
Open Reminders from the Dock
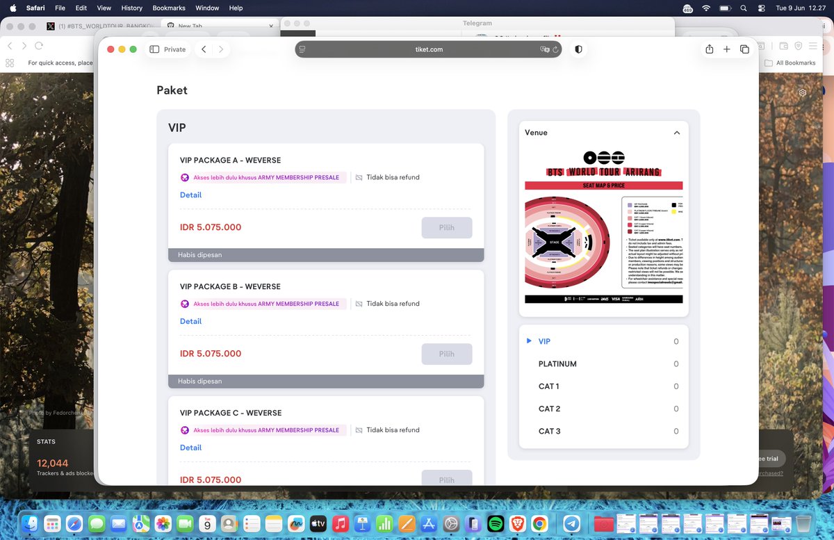click(x=252, y=523)
